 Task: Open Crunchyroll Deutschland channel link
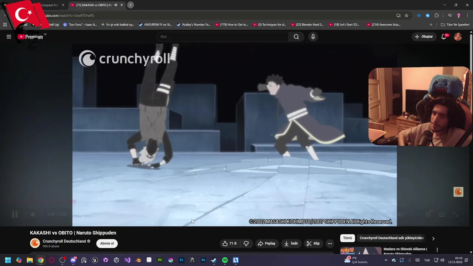[64, 241]
